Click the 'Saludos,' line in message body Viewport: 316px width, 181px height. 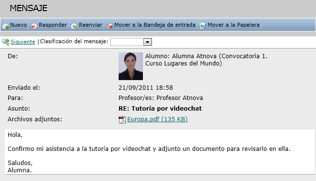click(20, 163)
